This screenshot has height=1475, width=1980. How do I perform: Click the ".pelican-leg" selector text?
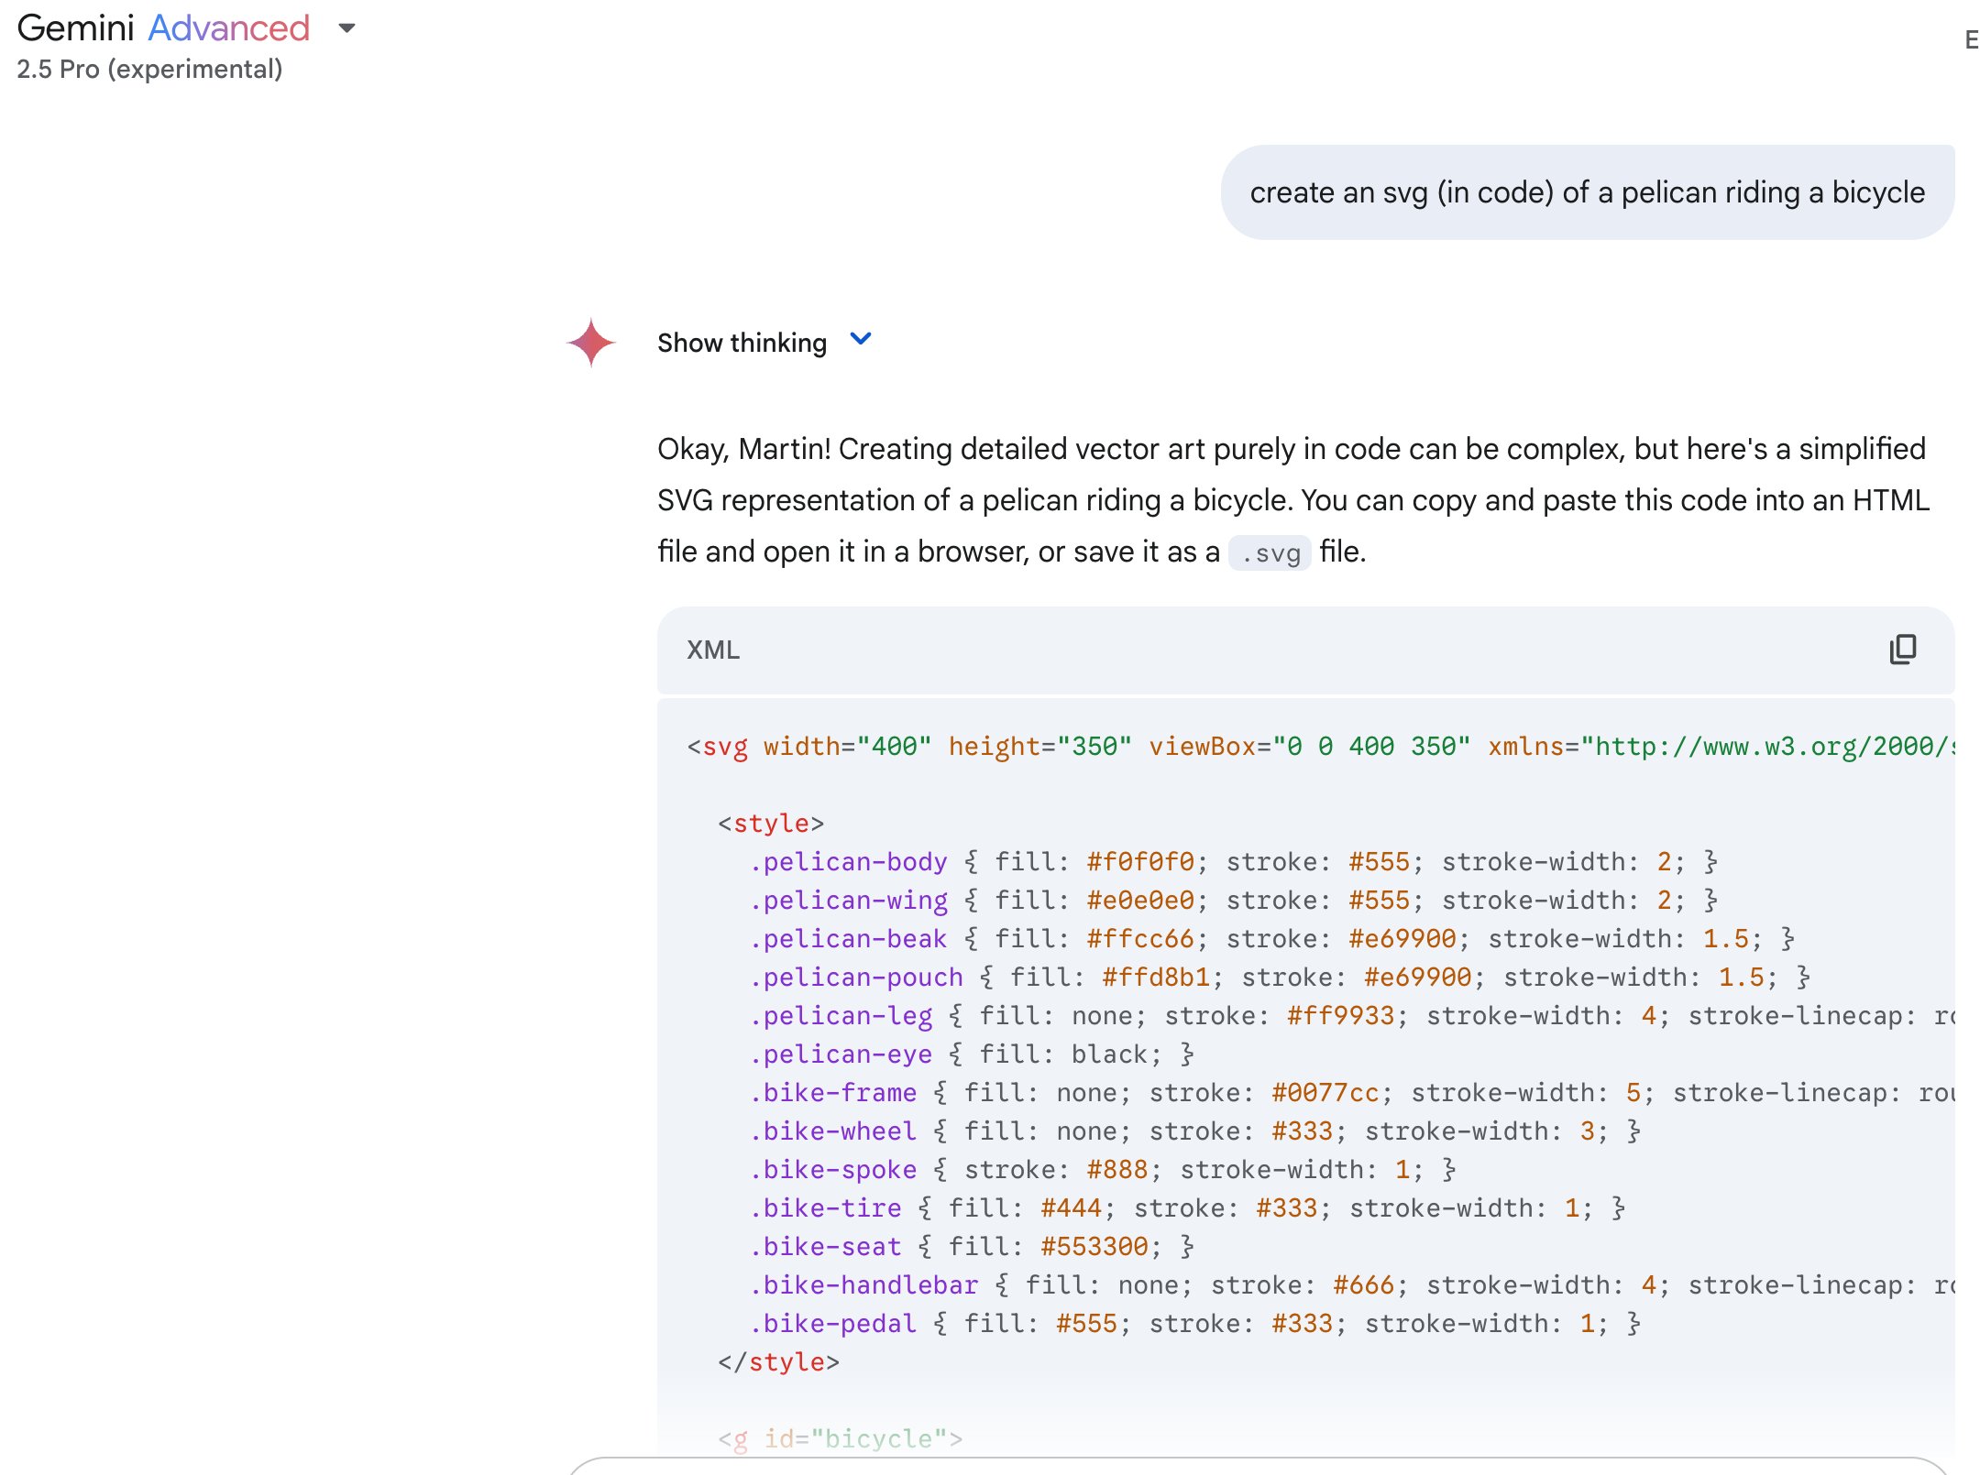[841, 1016]
